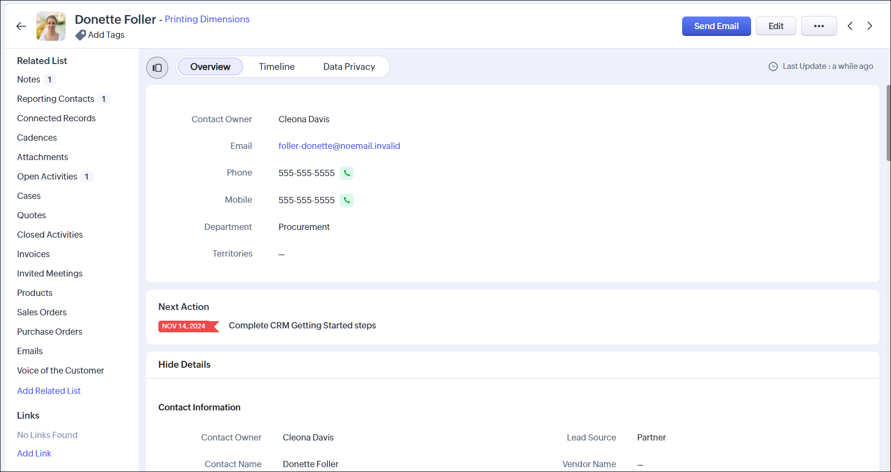The height and width of the screenshot is (472, 891).
Task: Open the three-dots more actions menu
Action: click(x=819, y=26)
